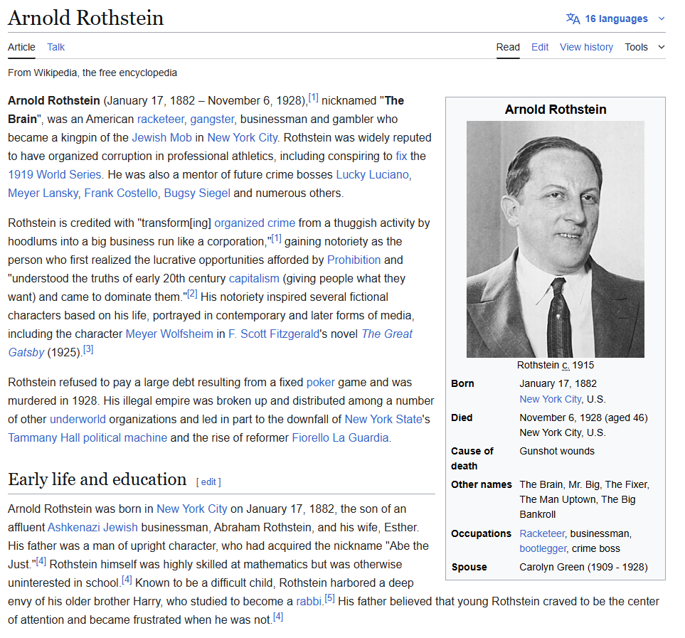Open New York City link in infobox Born row
The height and width of the screenshot is (638, 685).
[x=551, y=399]
